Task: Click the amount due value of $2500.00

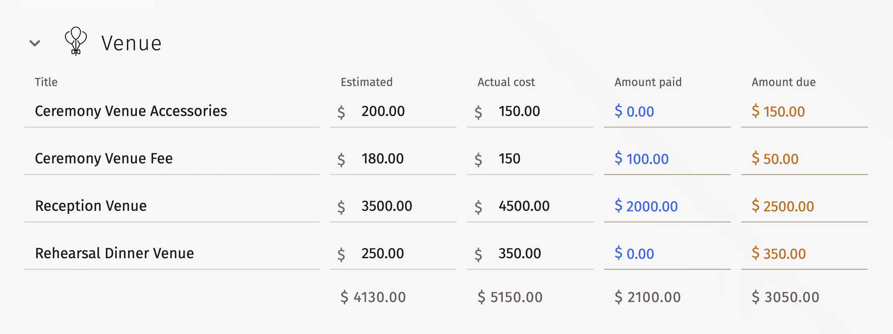Action: click(x=782, y=206)
